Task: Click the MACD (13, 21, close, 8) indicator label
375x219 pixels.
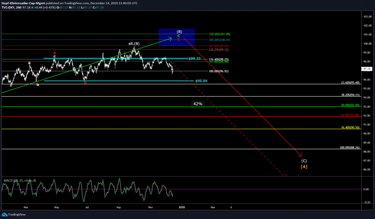Action: pyautogui.click(x=20, y=180)
